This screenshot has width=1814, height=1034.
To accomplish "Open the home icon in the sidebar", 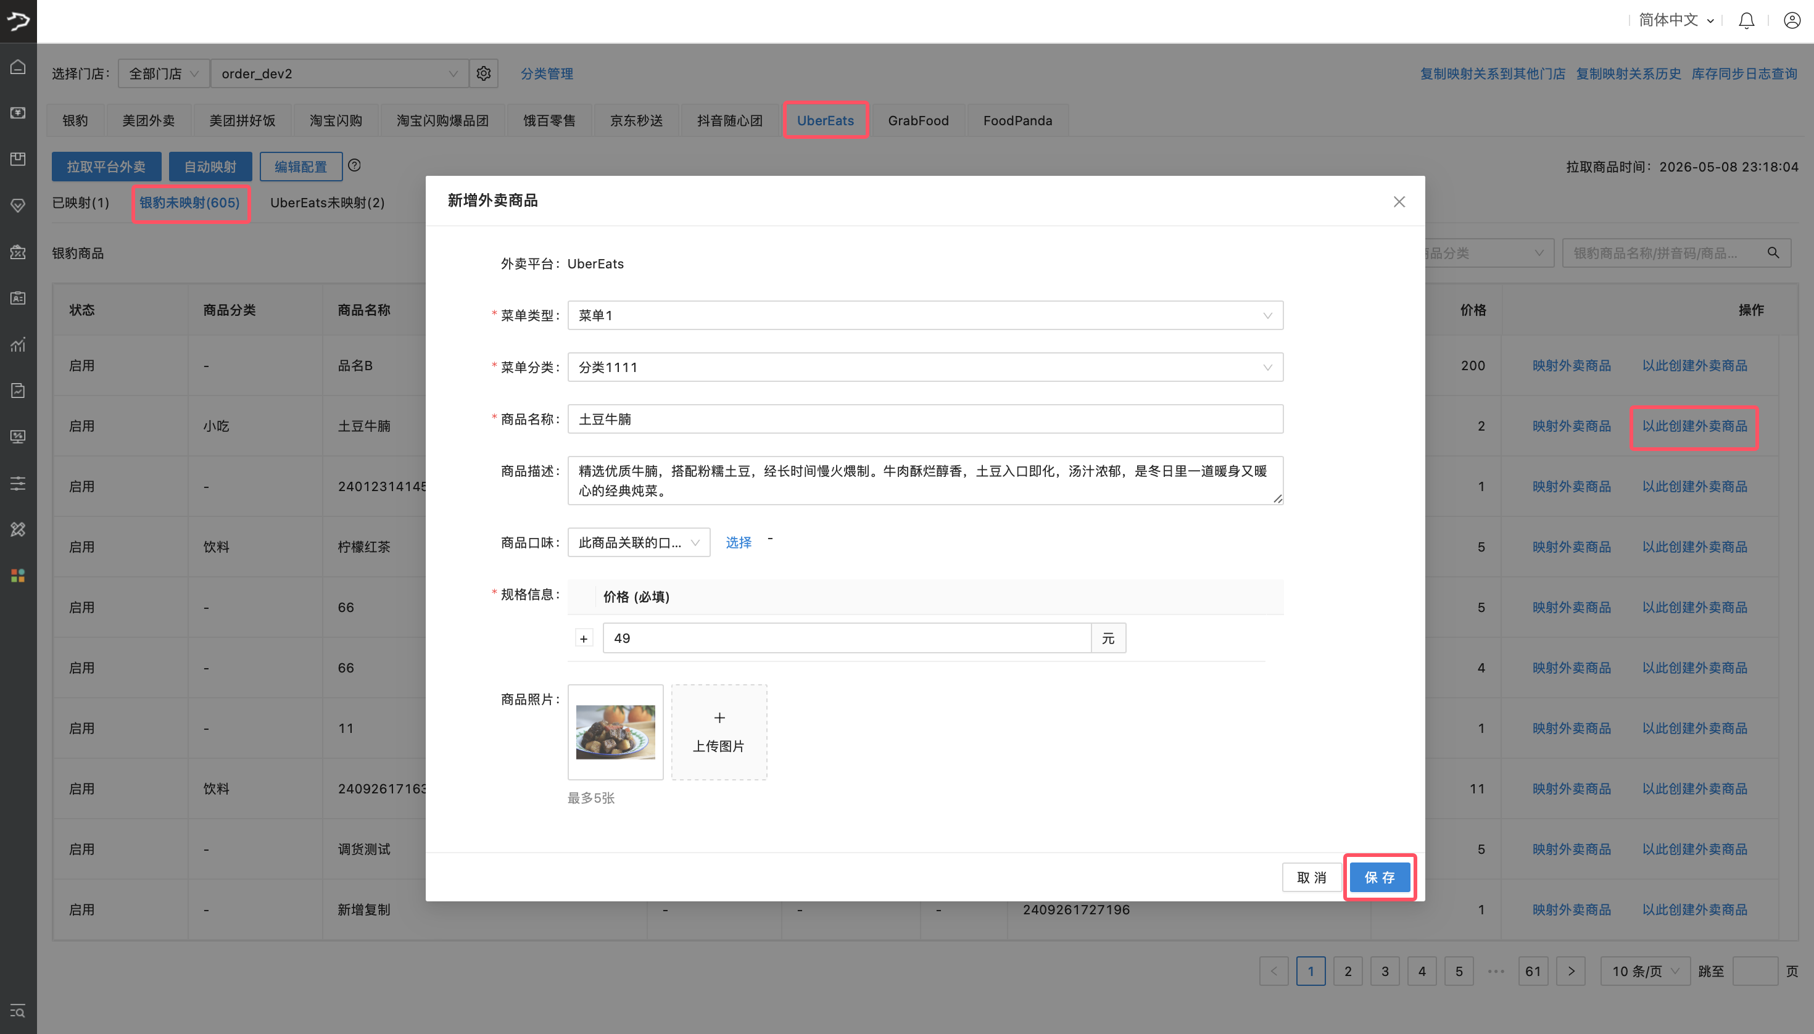I will coord(19,67).
